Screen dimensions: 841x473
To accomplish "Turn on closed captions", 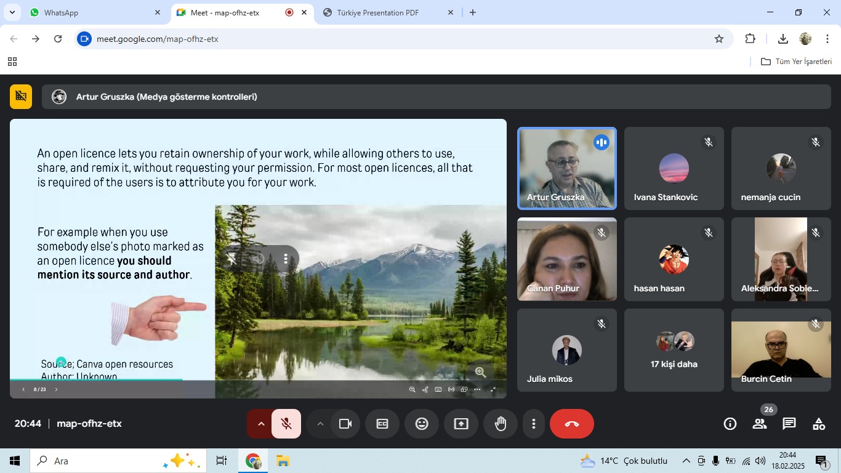I will [382, 424].
